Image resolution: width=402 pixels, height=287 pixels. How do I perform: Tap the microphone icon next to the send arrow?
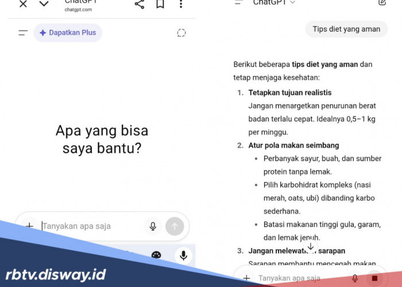coord(153,226)
